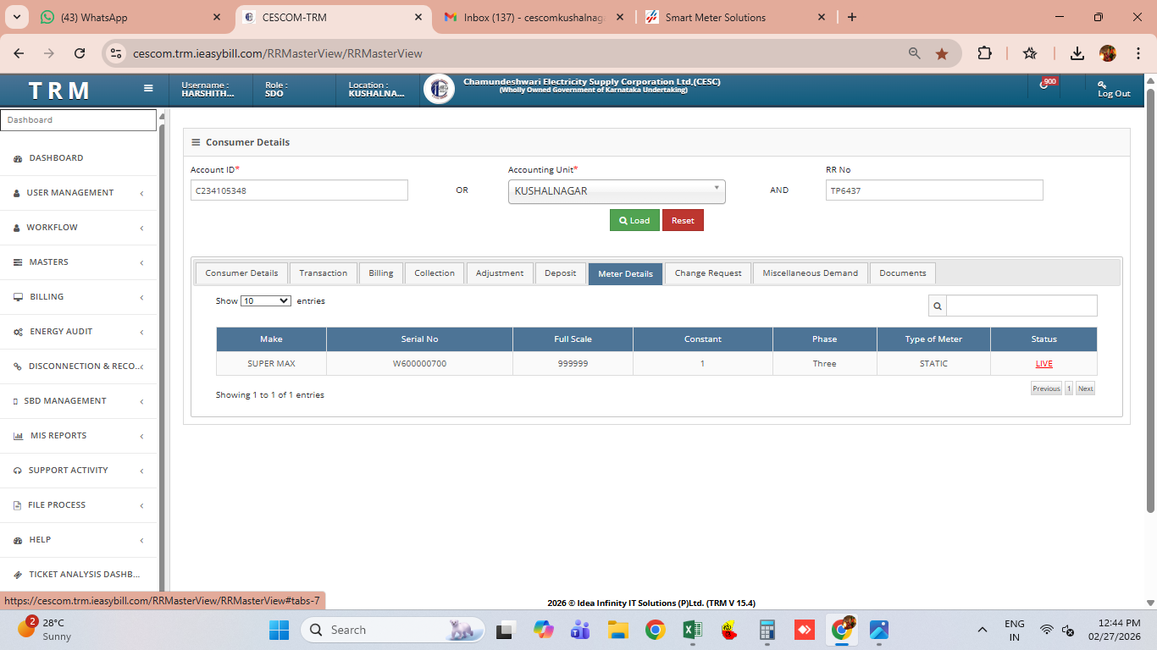The width and height of the screenshot is (1157, 650).
Task: Switch to the Billing tab
Action: click(x=381, y=273)
